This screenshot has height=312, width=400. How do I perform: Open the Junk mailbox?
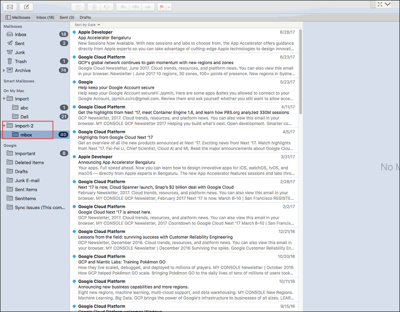pyautogui.click(x=20, y=52)
